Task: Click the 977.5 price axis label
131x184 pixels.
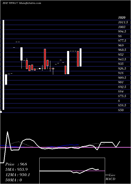Action: tap(122, 41)
